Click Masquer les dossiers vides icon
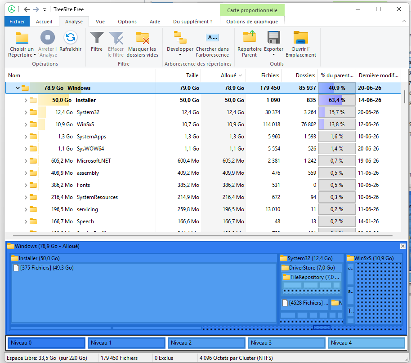The width and height of the screenshot is (411, 363). point(143,38)
